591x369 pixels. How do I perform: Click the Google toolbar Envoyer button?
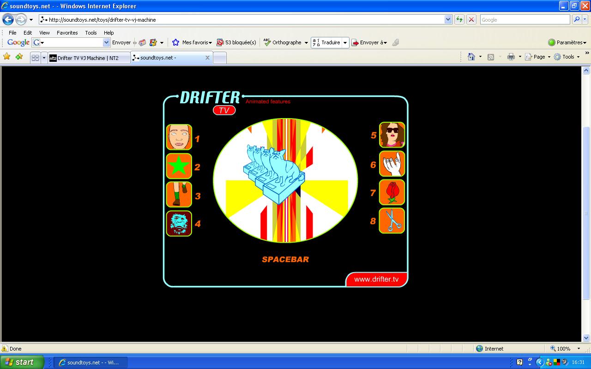[x=121, y=42]
